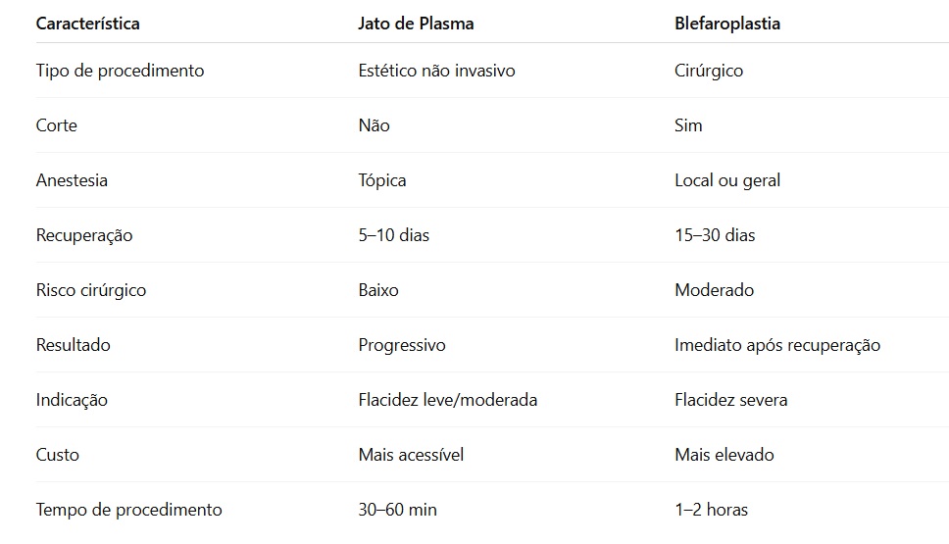Viewport: 949px width, 544px height.
Task: Select the Tipo de procedimento row label
Action: click(120, 71)
